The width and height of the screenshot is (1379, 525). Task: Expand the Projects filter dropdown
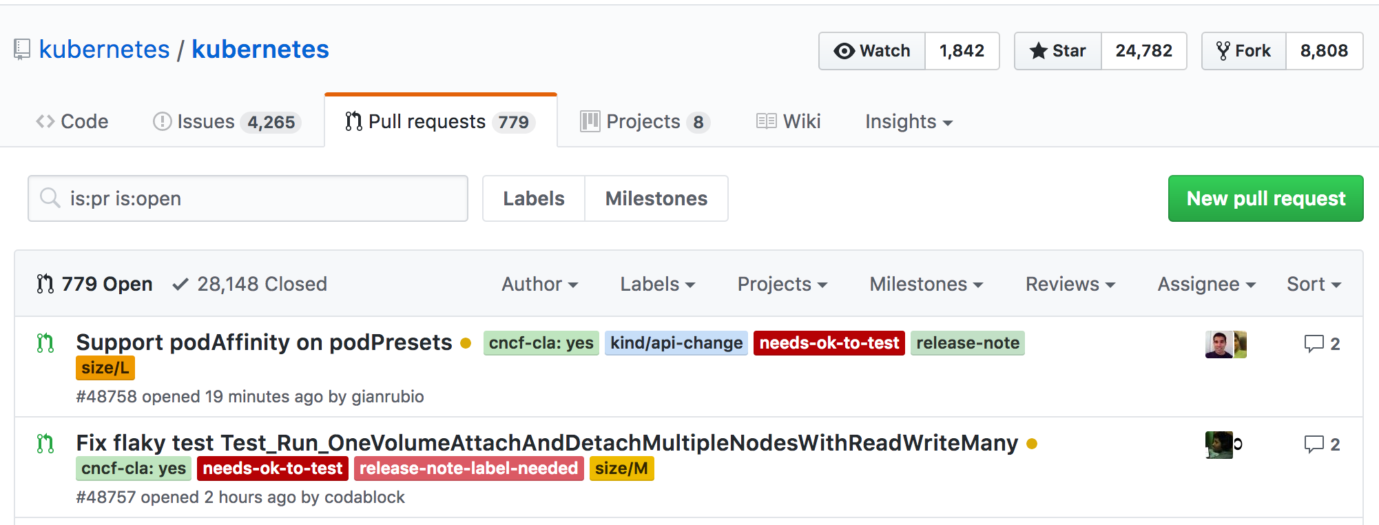point(782,284)
